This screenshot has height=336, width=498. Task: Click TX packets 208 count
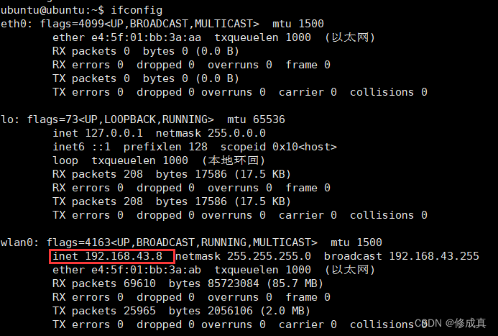point(133,201)
